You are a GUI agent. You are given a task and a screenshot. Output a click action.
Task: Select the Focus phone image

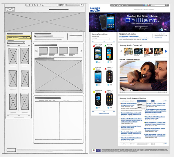[x=110, y=53]
